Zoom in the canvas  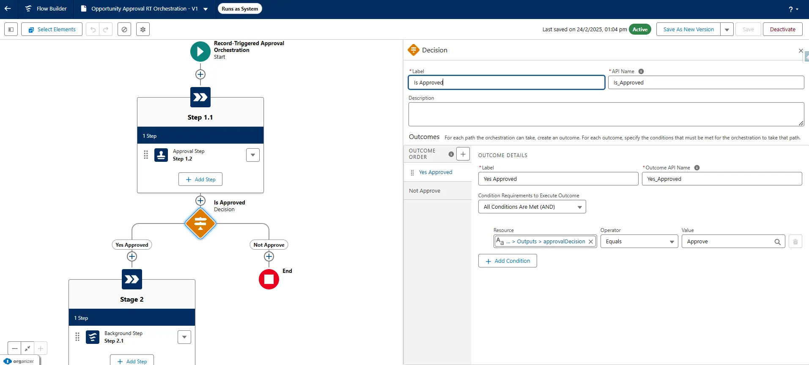[41, 349]
